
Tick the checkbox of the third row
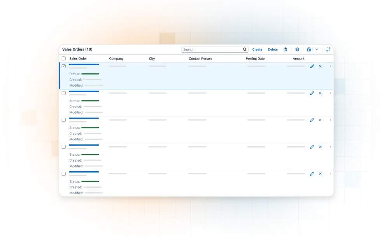point(64,120)
